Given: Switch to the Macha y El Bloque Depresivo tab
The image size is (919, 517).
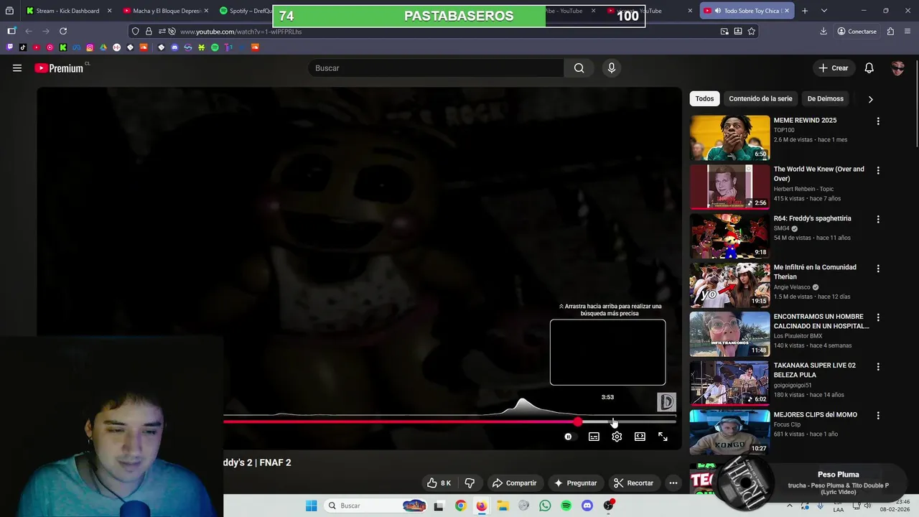Looking at the screenshot, I should point(167,11).
